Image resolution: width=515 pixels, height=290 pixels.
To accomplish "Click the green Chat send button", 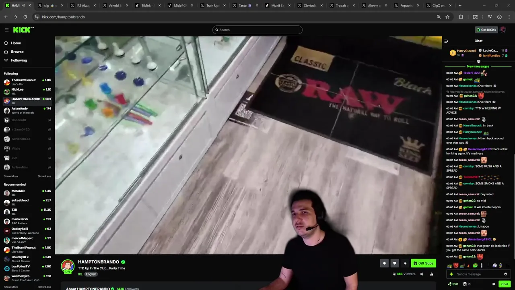I will 505,284.
